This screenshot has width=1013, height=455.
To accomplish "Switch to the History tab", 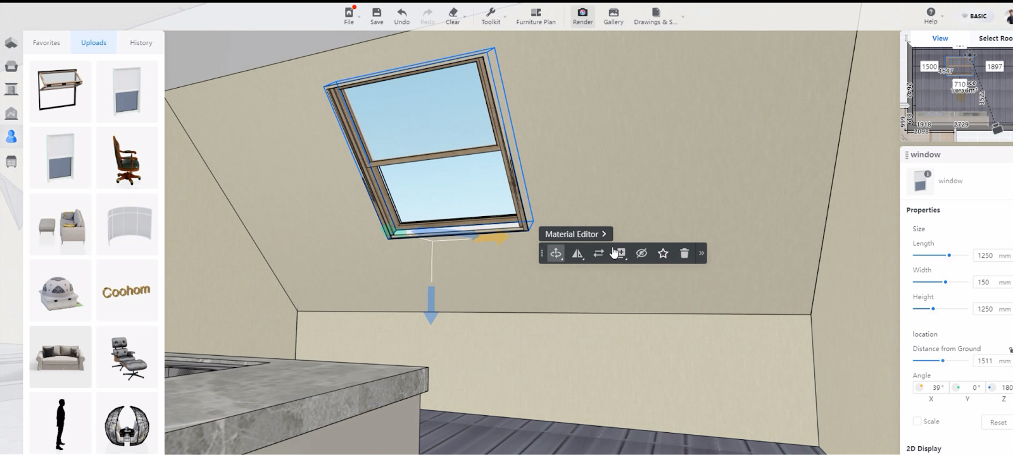I will tap(141, 43).
